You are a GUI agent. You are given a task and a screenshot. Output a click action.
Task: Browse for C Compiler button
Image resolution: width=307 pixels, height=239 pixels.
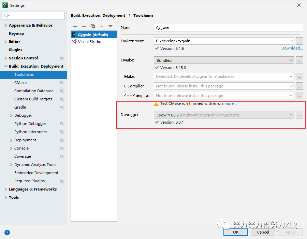(x=299, y=86)
